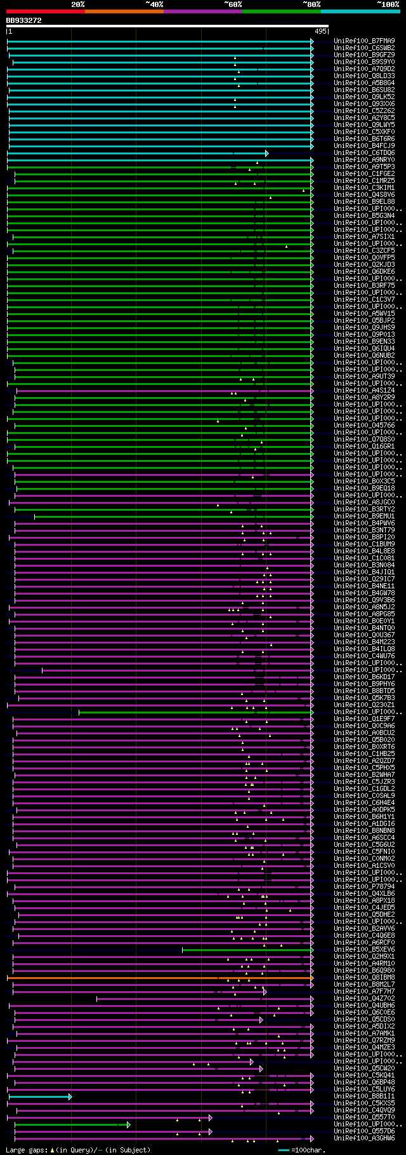
Task: Open hit UniRef100_C6SWB2
Action: click(x=364, y=48)
